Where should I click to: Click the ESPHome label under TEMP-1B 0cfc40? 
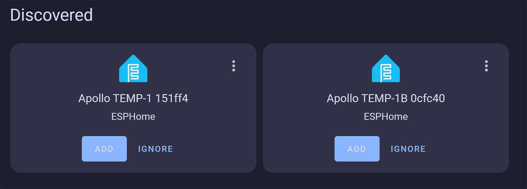[386, 116]
